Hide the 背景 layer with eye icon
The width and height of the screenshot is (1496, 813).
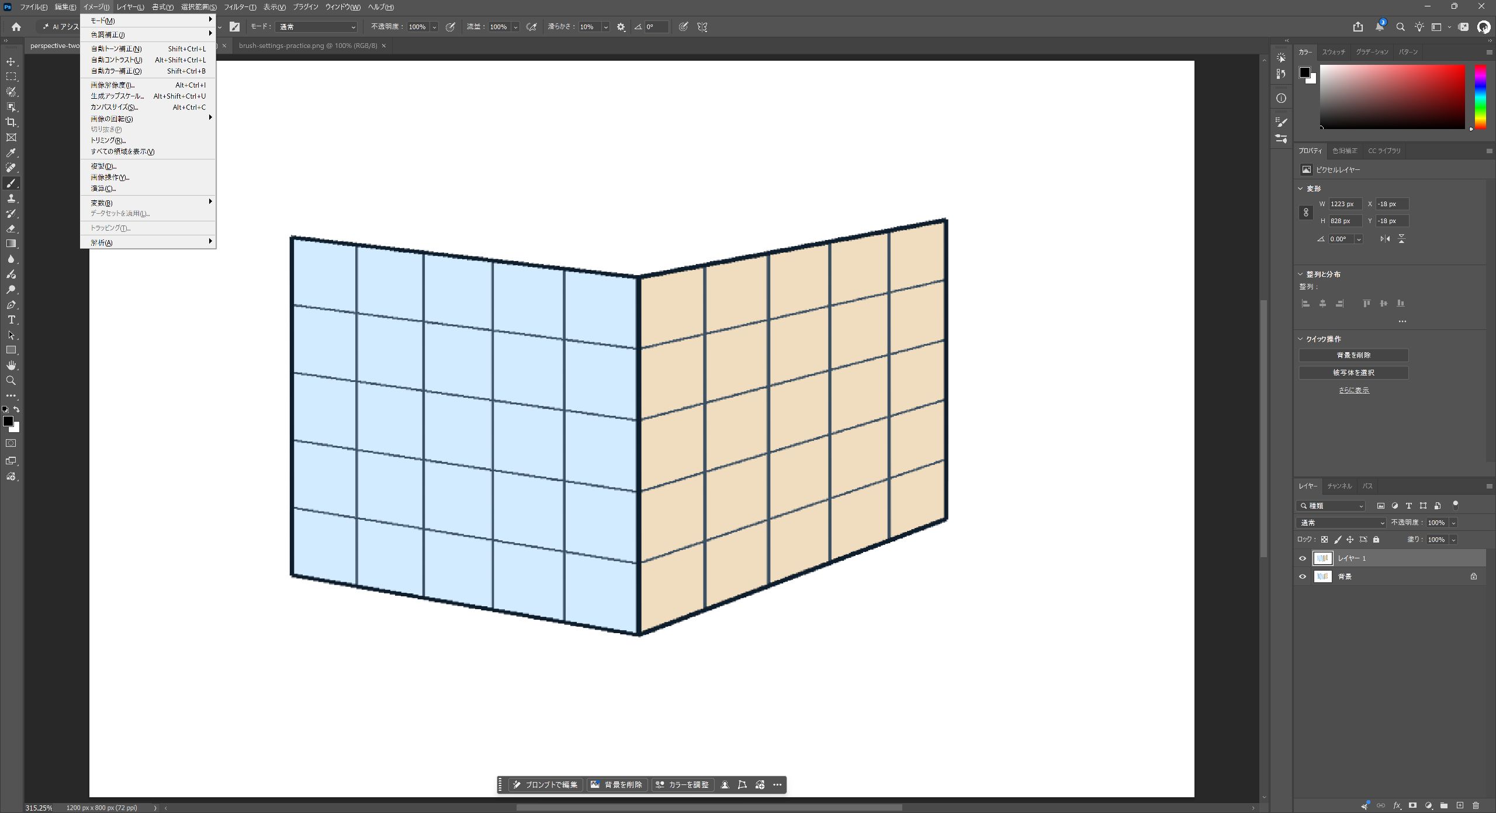coord(1303,576)
